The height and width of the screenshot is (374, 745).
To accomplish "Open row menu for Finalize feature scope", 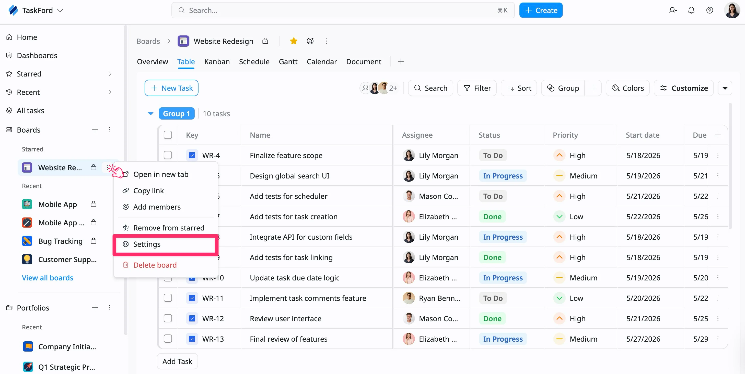I will [717, 155].
